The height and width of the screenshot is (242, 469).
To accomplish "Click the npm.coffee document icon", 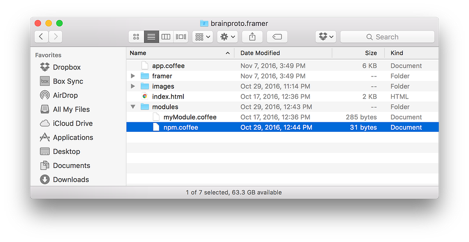I will [x=156, y=127].
